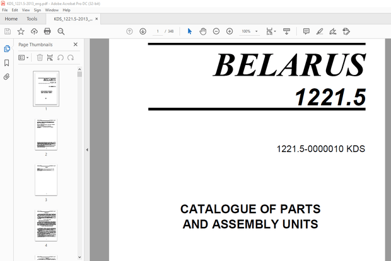Open Page Thumbnails side panel icon

coord(7,49)
